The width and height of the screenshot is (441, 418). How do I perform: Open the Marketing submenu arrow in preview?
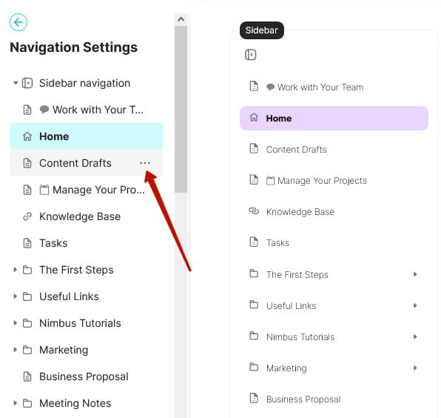click(415, 368)
